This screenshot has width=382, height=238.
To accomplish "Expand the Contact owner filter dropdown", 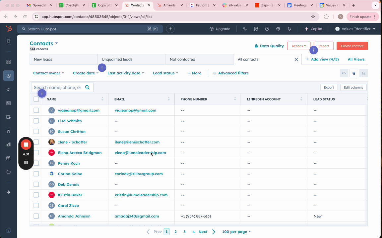I will (x=48, y=73).
